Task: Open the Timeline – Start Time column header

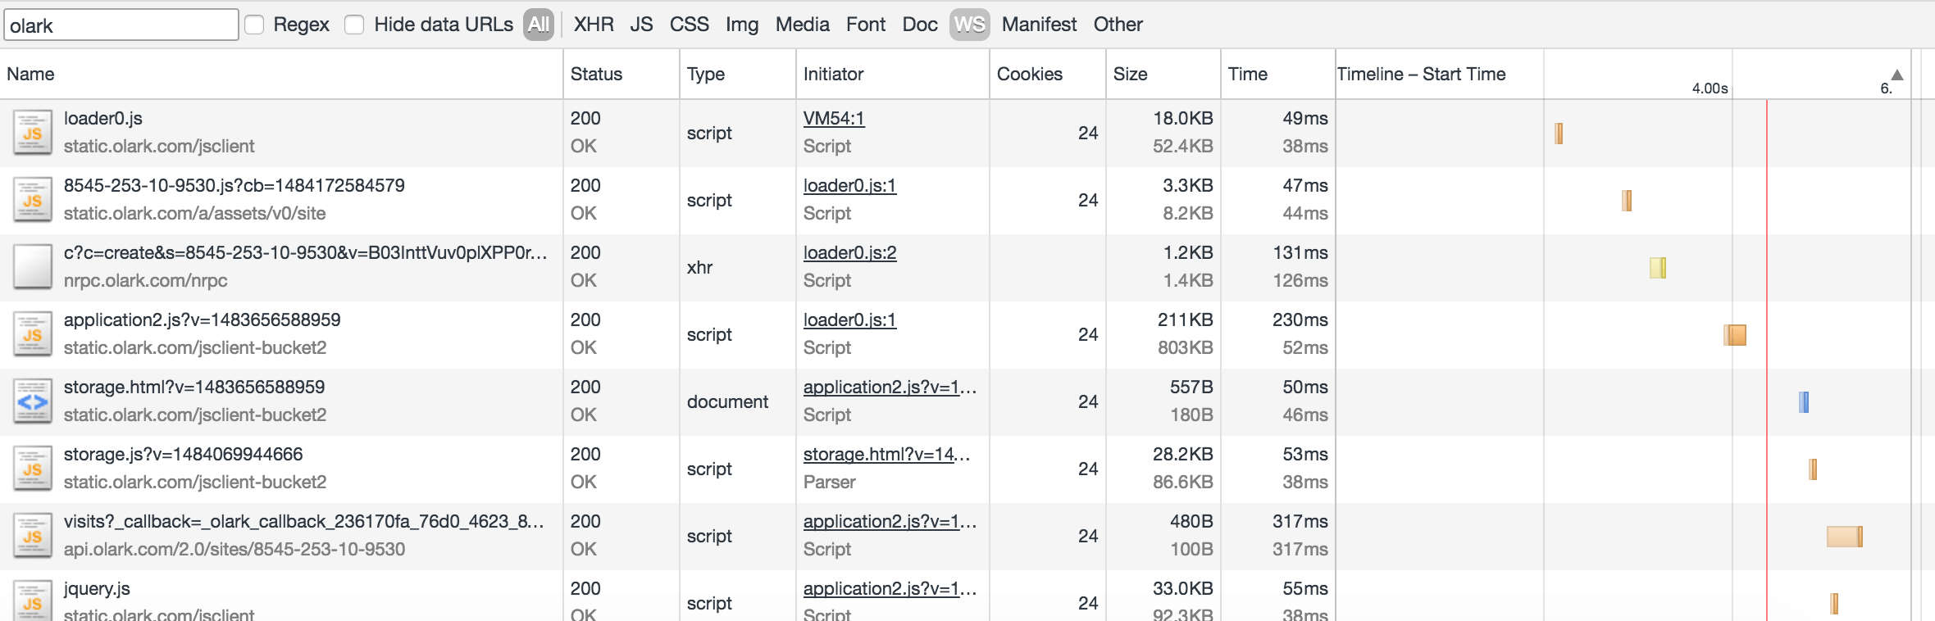Action: tap(1421, 74)
